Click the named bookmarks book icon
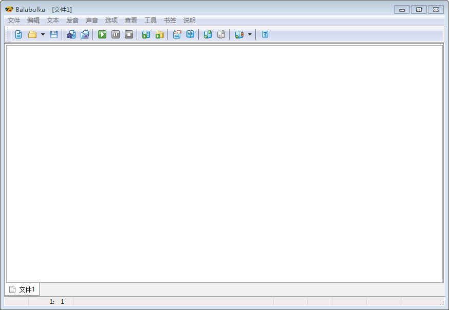 (239, 34)
